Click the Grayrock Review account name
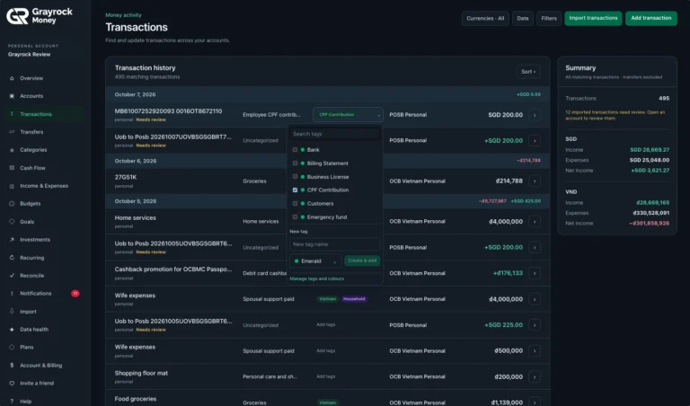The image size is (690, 406). tap(29, 55)
